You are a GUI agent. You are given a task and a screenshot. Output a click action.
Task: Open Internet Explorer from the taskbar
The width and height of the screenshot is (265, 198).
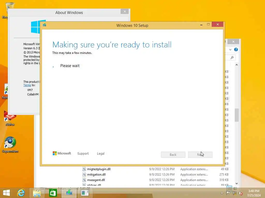(21, 193)
